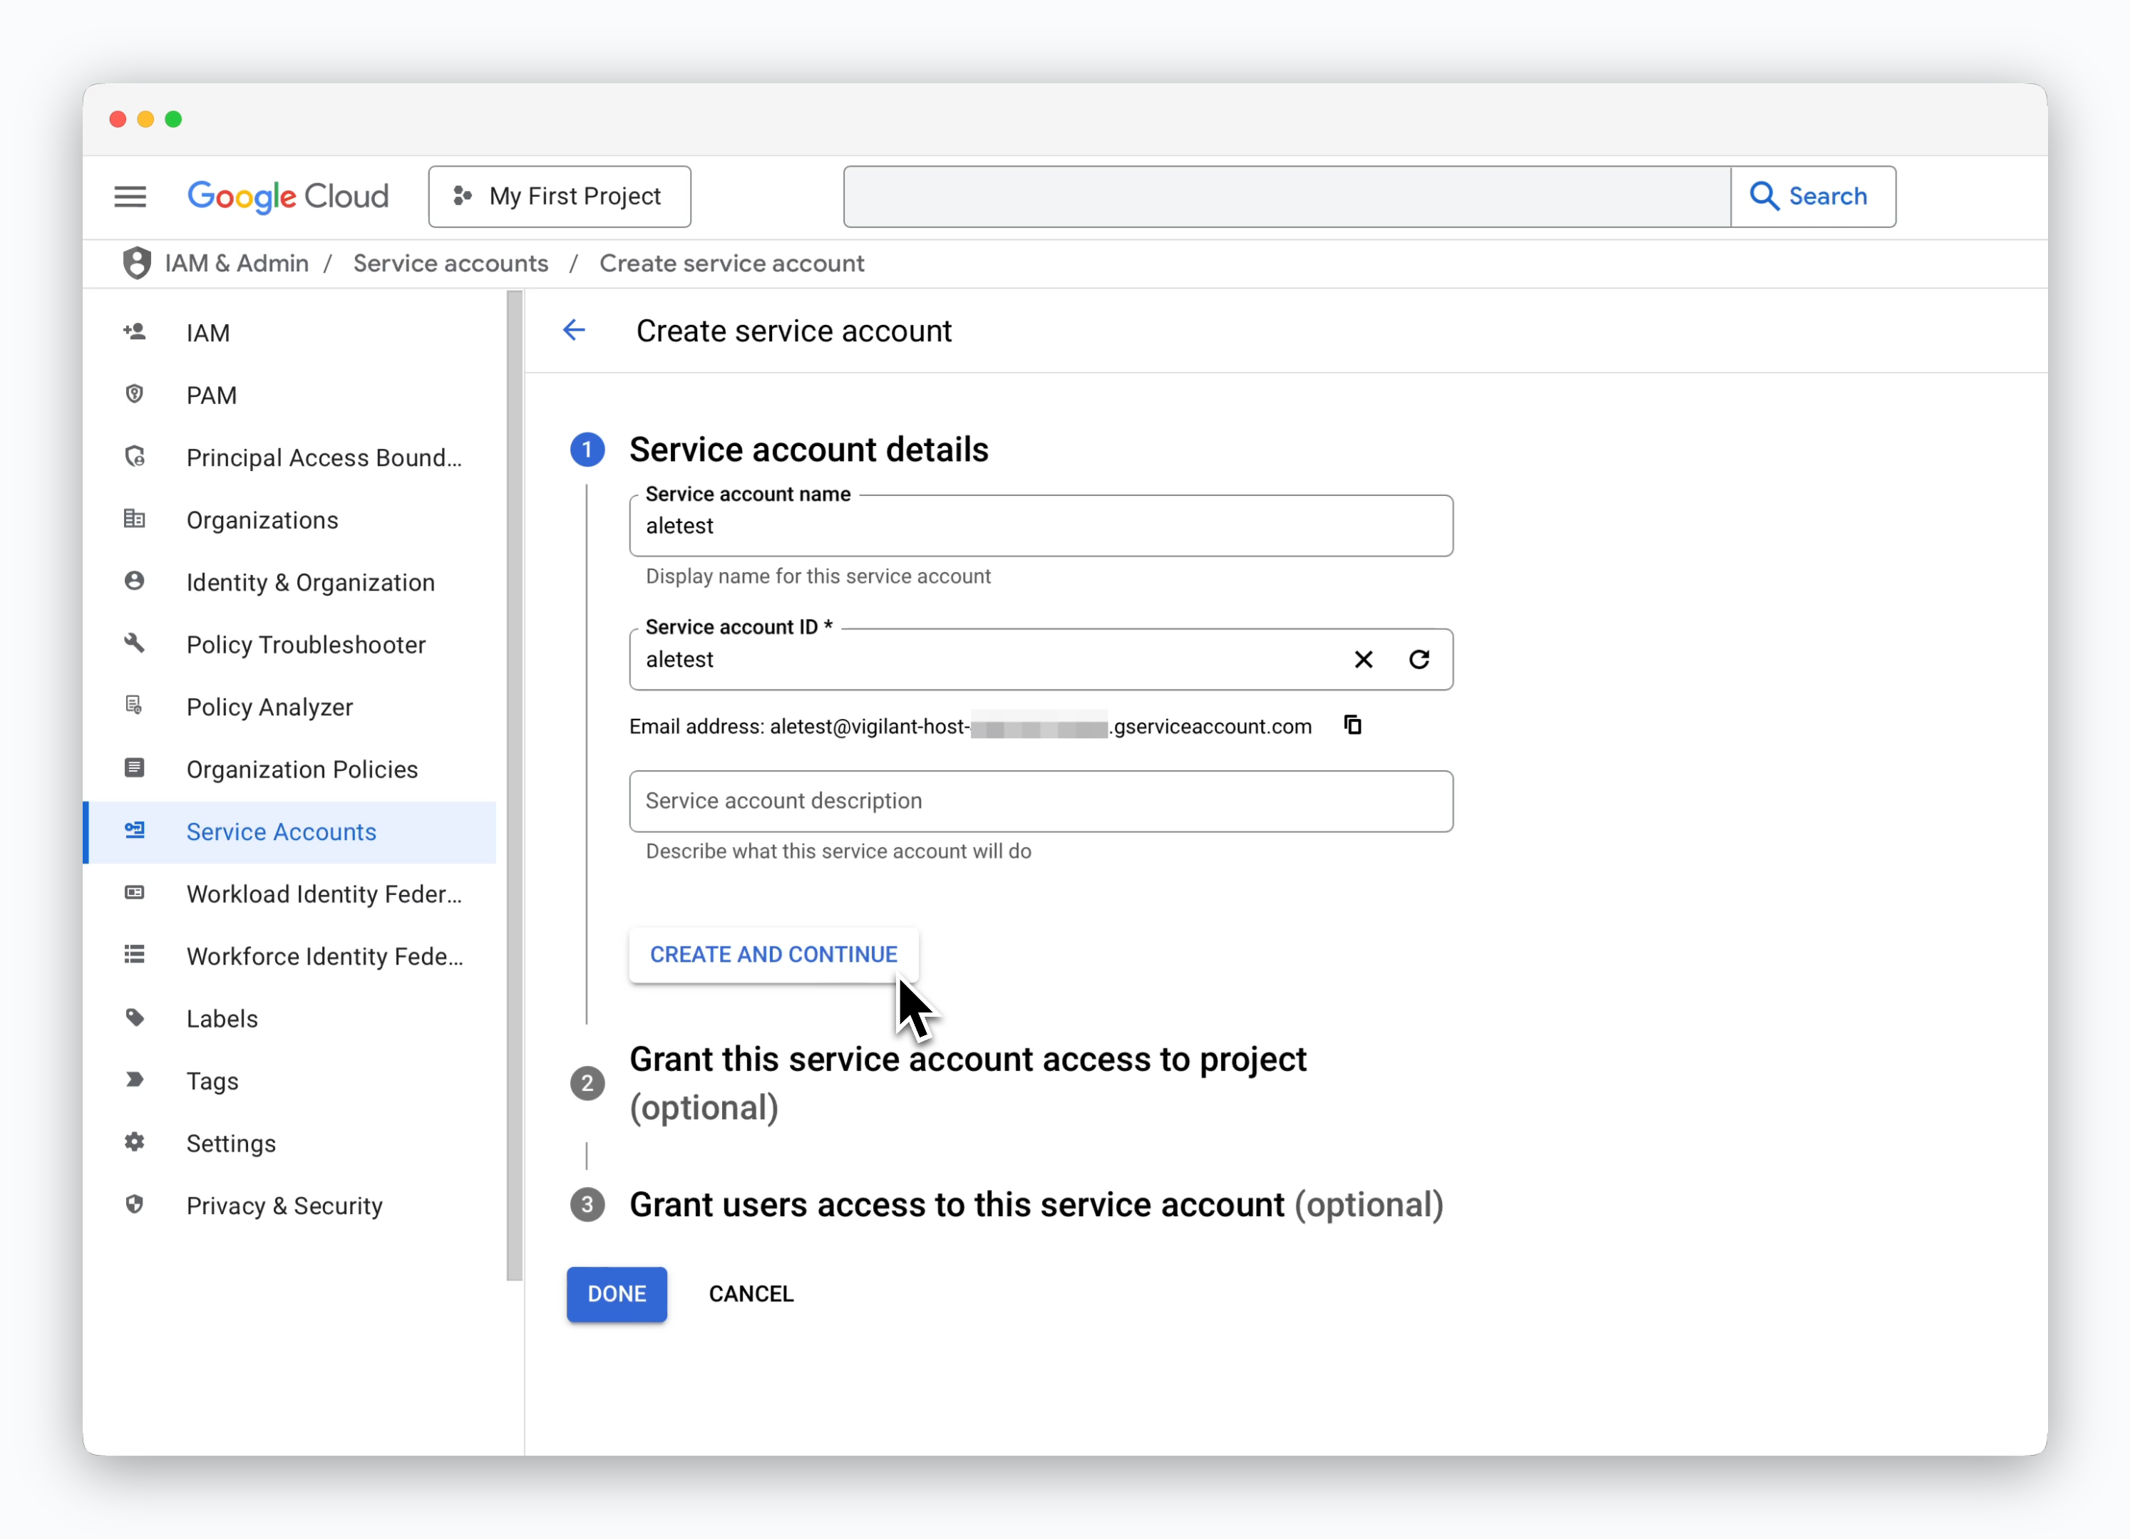Viewport: 2130px width, 1539px height.
Task: Open Settings in the sidebar
Action: tap(289, 1143)
